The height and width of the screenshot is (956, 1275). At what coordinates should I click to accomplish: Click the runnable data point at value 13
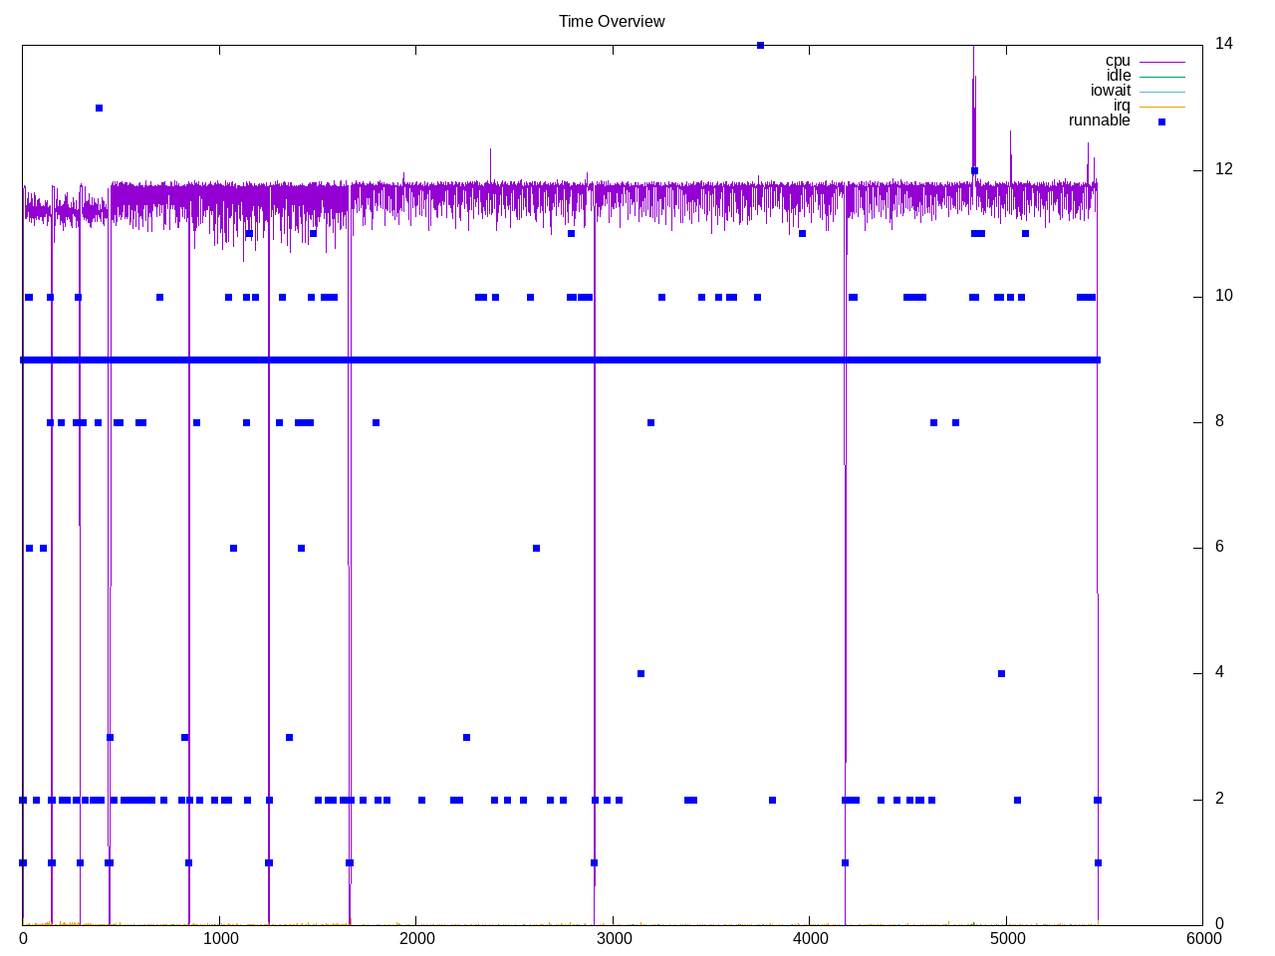pos(99,108)
